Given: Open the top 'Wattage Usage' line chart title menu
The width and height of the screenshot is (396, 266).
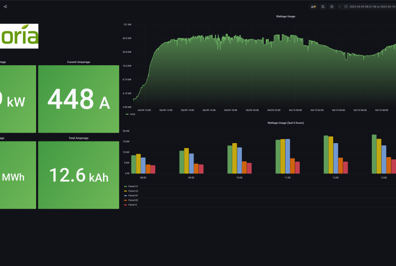Looking at the screenshot, I should (x=285, y=16).
